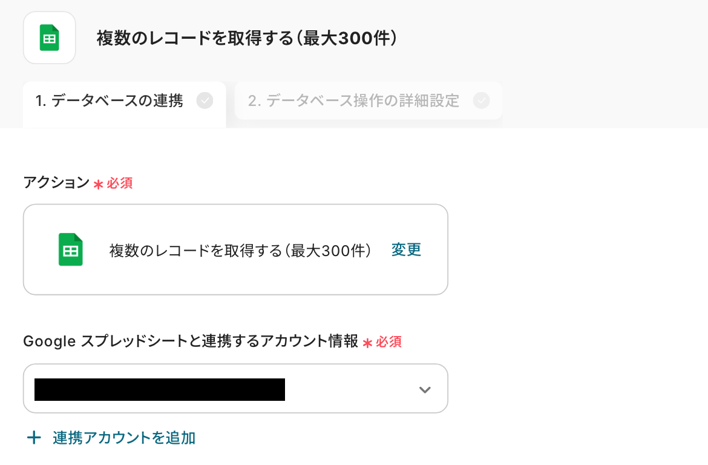Click the アクション field label

pyautogui.click(x=56, y=183)
